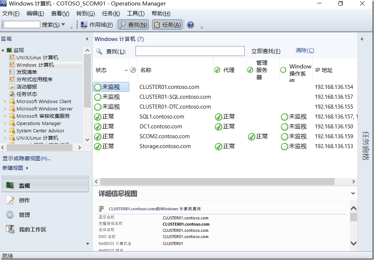Open the 工具(T) menu

(x=136, y=14)
